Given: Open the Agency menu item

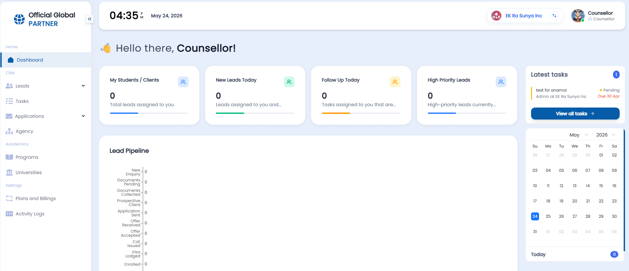Looking at the screenshot, I should pos(46,131).
